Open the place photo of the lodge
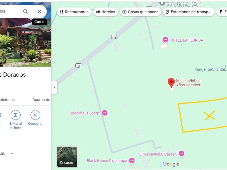The image size is (227, 170). click(25, 42)
